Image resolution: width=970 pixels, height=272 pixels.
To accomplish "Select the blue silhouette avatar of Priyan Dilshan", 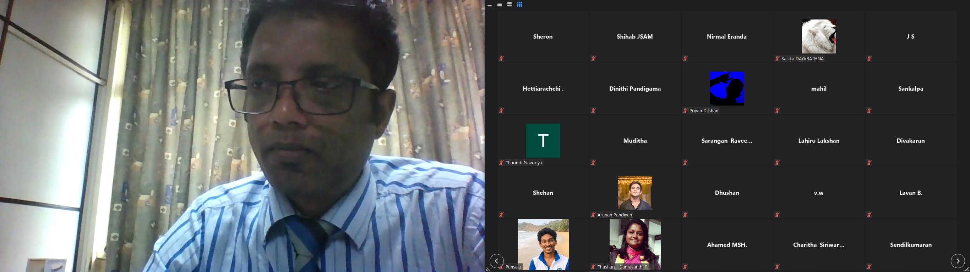I will point(727,89).
